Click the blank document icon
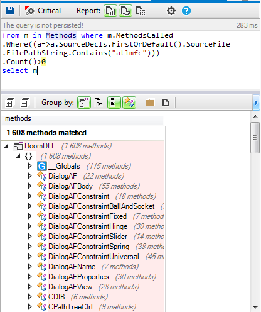 (x=166, y=103)
